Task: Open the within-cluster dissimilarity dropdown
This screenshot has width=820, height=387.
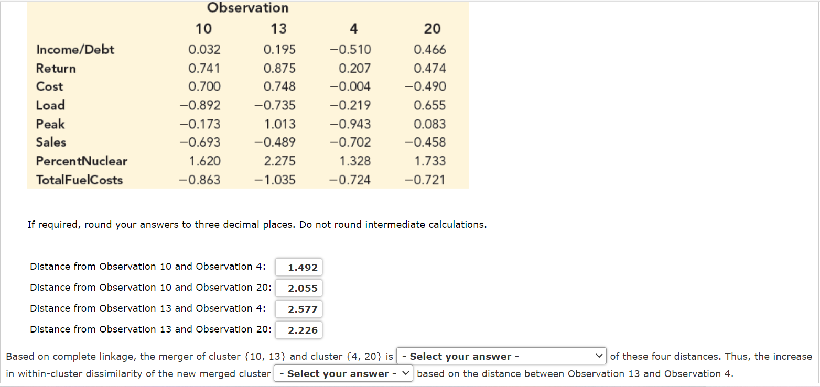Action: [342, 373]
